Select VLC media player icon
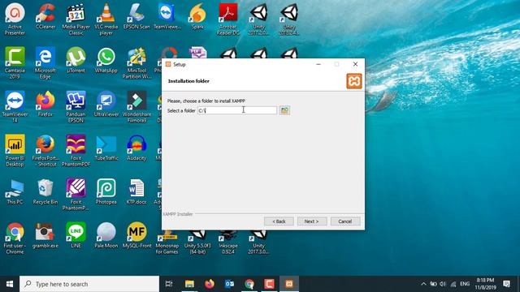Viewport: 520px width, 292px height. [x=106, y=19]
